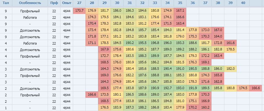Screen dimensions: 264x111
Task: Select the red 170.7 cell
Action: click(79, 11)
